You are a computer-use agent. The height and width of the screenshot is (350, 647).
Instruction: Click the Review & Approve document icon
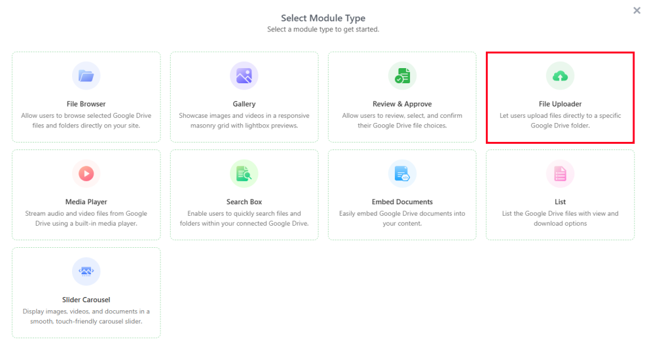(402, 76)
